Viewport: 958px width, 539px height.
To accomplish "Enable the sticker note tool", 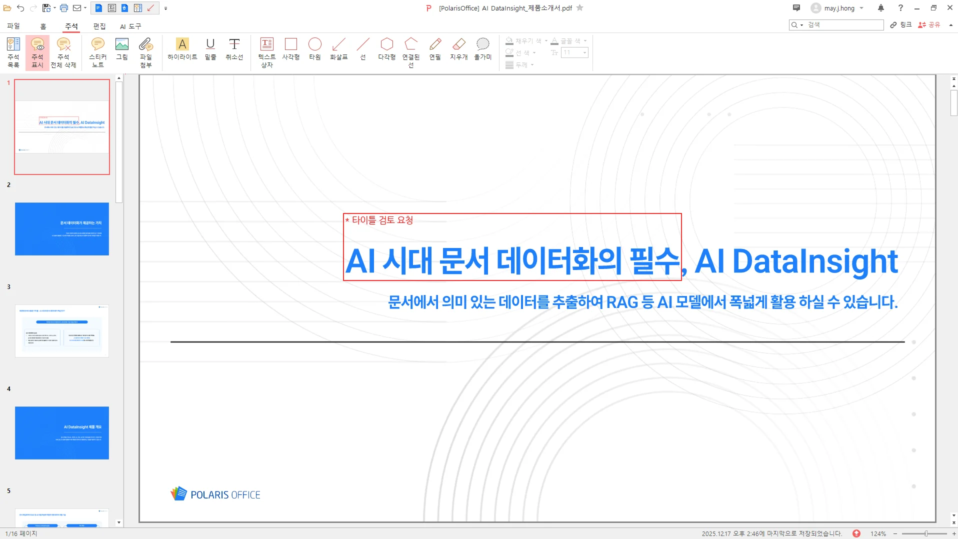I will [97, 51].
